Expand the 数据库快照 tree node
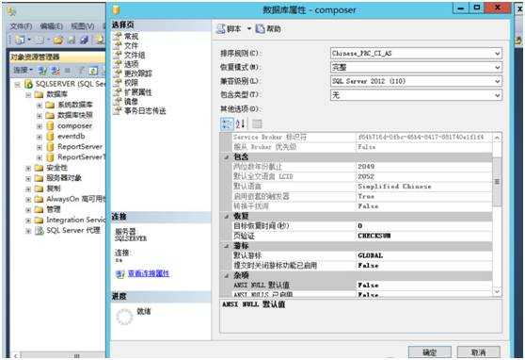Image resolution: width=525 pixels, height=360 pixels. (x=40, y=116)
